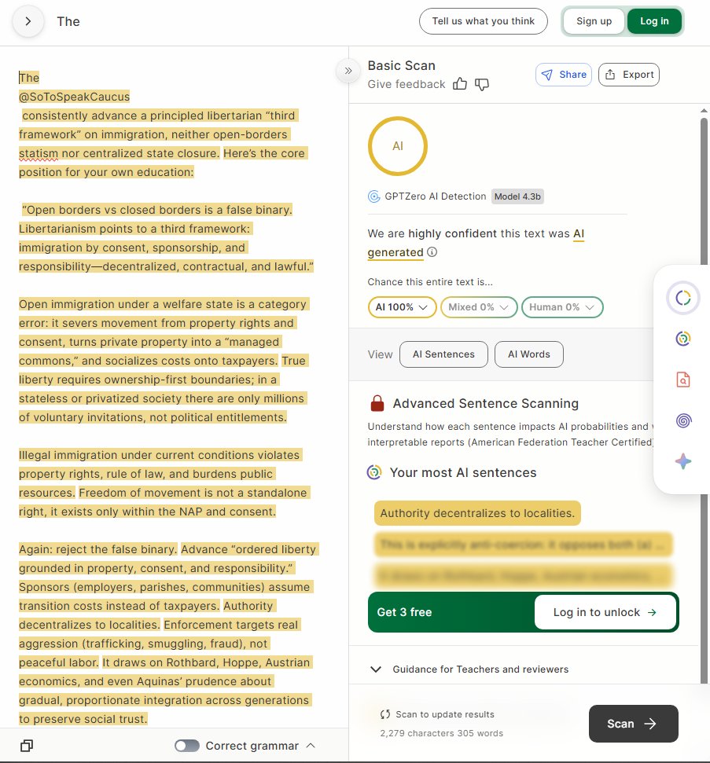This screenshot has width=710, height=763.
Task: Click the misspelled word statism in editor
Action: [38, 153]
